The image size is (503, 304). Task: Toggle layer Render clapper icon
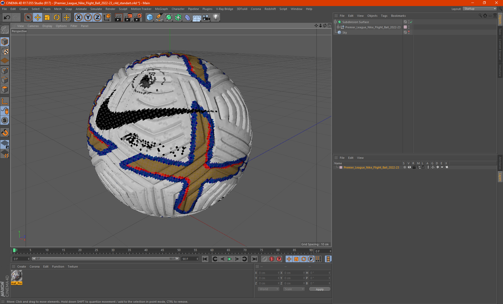[414, 167]
